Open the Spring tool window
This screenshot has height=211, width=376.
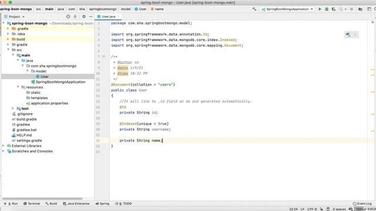102,203
